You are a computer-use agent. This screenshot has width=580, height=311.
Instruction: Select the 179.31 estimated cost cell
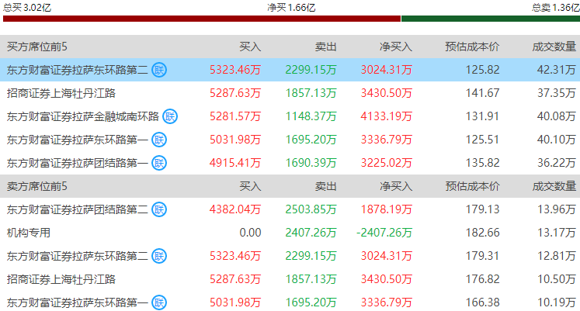pos(483,256)
